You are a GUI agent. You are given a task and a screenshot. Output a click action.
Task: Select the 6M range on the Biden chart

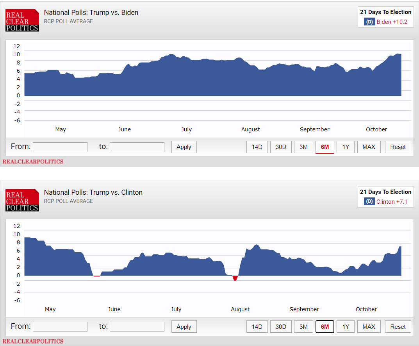(x=325, y=147)
